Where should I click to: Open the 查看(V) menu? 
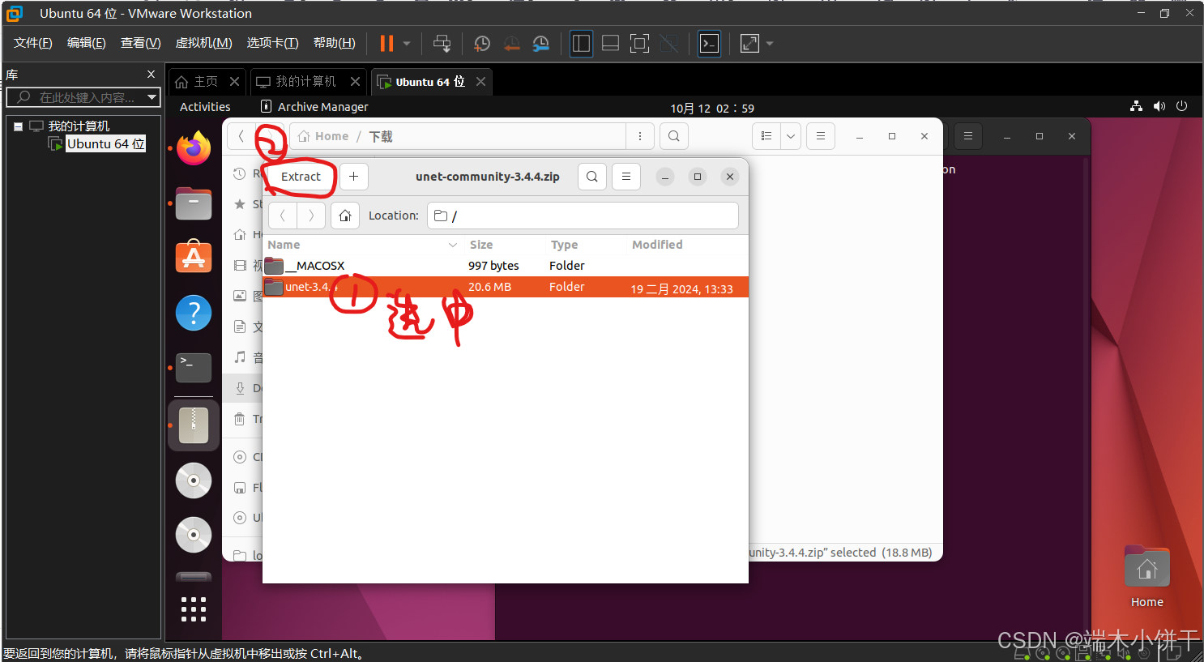click(141, 43)
